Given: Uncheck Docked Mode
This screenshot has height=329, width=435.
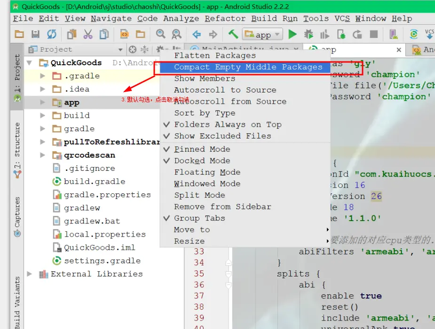Looking at the screenshot, I should [x=245, y=161].
